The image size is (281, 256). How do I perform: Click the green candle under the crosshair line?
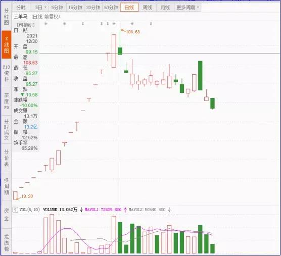click(120, 51)
